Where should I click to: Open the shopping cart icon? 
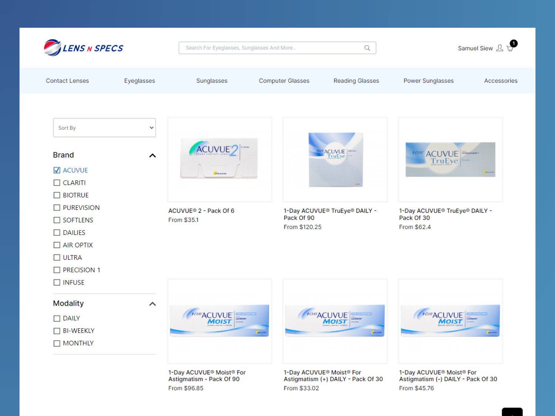(x=510, y=48)
